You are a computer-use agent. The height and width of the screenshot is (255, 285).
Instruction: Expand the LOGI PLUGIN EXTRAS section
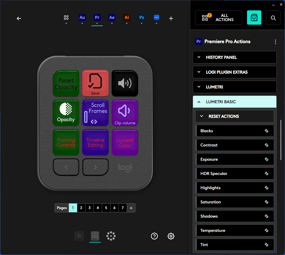[235, 72]
